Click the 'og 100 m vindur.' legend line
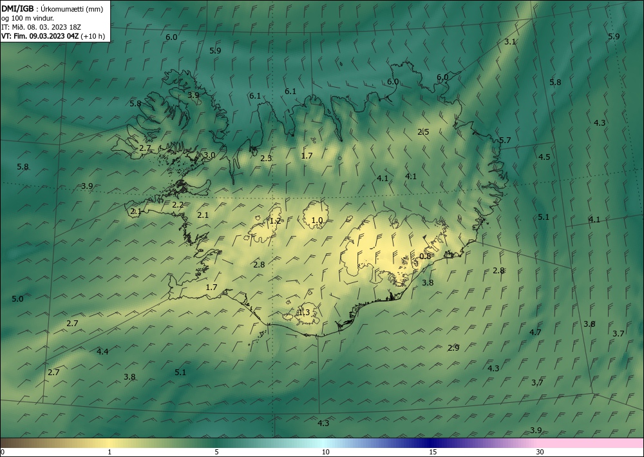This screenshot has width=644, height=457. tap(28, 18)
